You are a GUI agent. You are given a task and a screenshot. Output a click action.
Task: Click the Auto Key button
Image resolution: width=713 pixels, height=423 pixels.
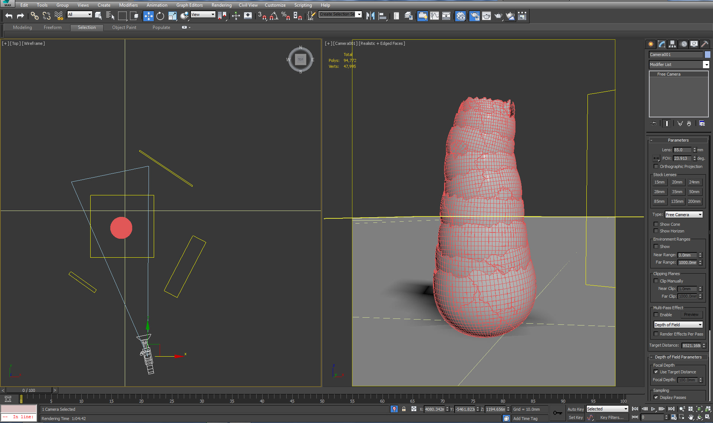click(x=575, y=409)
